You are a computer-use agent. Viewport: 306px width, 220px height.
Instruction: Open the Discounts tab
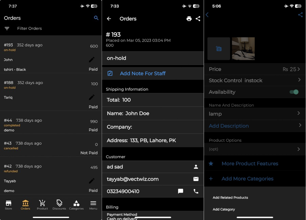click(x=59, y=205)
